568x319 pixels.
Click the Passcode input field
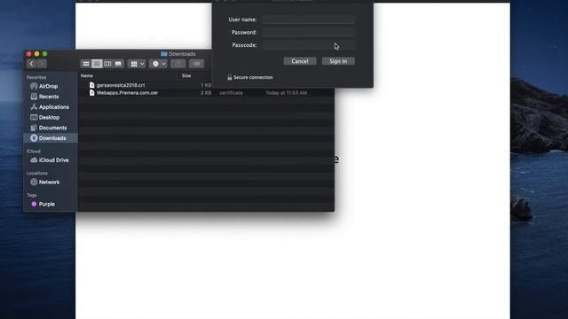pyautogui.click(x=309, y=45)
